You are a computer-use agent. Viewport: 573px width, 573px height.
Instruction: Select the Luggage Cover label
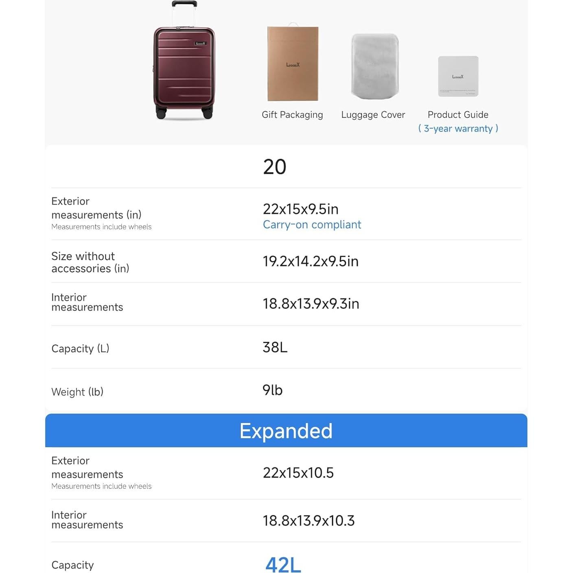tap(373, 115)
